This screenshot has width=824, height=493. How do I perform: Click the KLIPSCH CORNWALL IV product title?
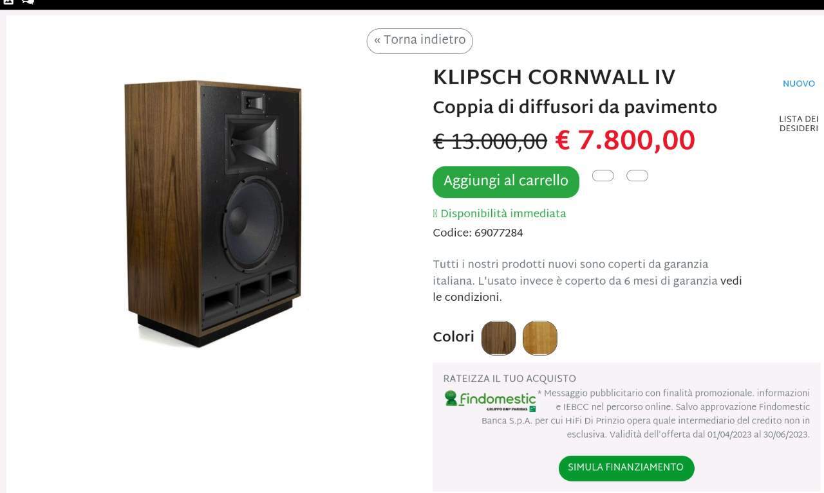[x=554, y=78]
